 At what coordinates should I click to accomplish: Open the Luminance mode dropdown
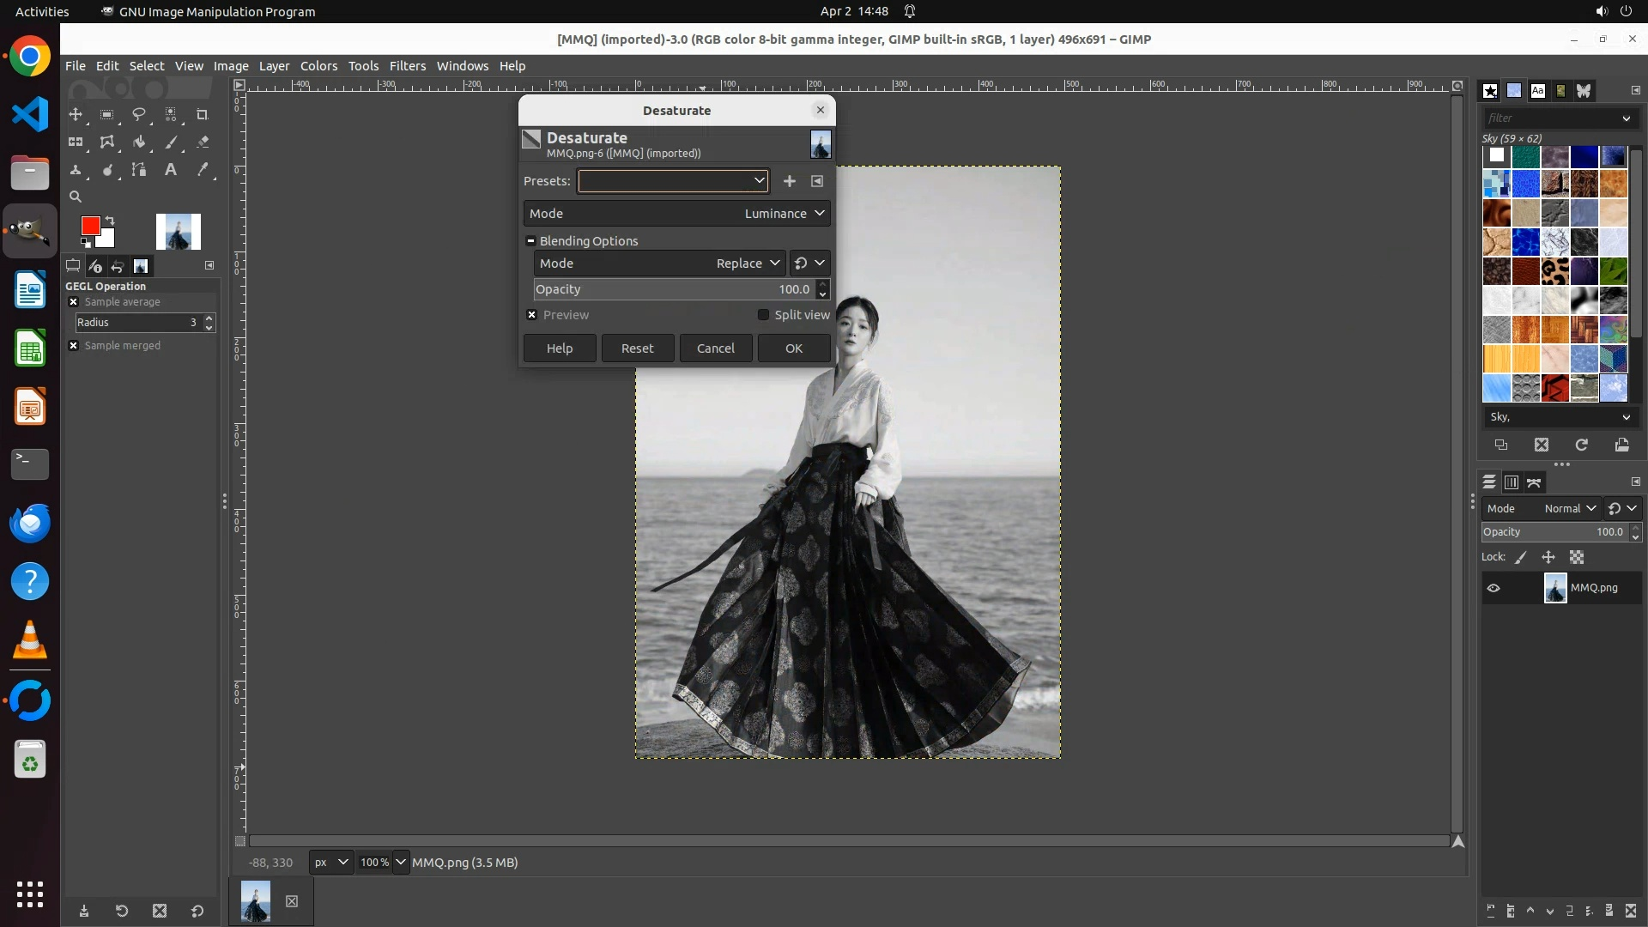(784, 214)
